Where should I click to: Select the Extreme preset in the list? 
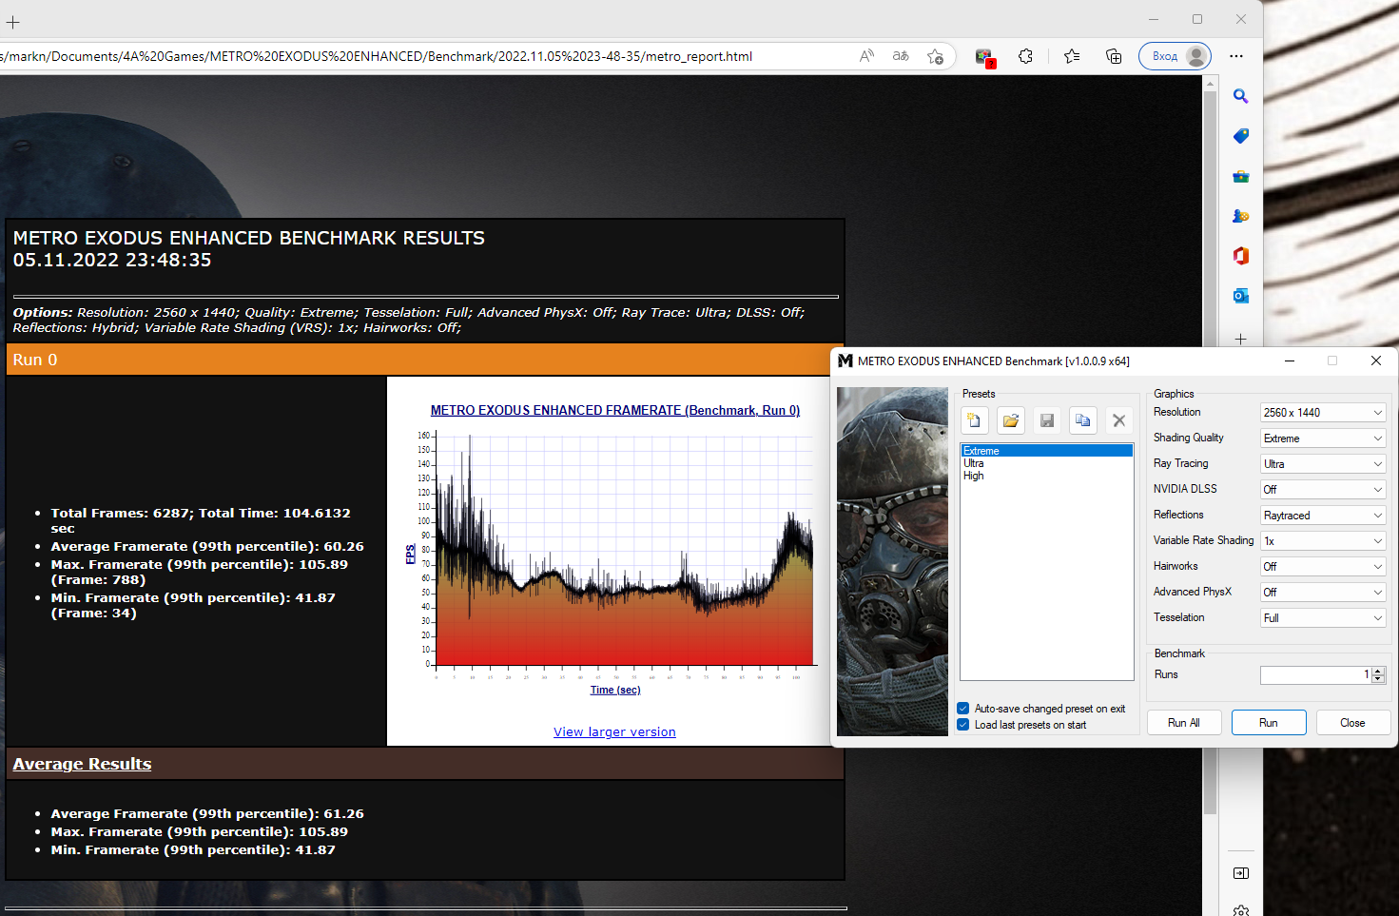tap(1047, 451)
